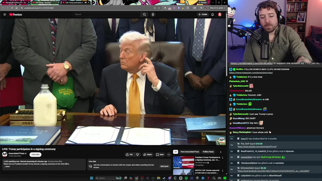
Task: Click the YouTube search input field
Action: 107,14
